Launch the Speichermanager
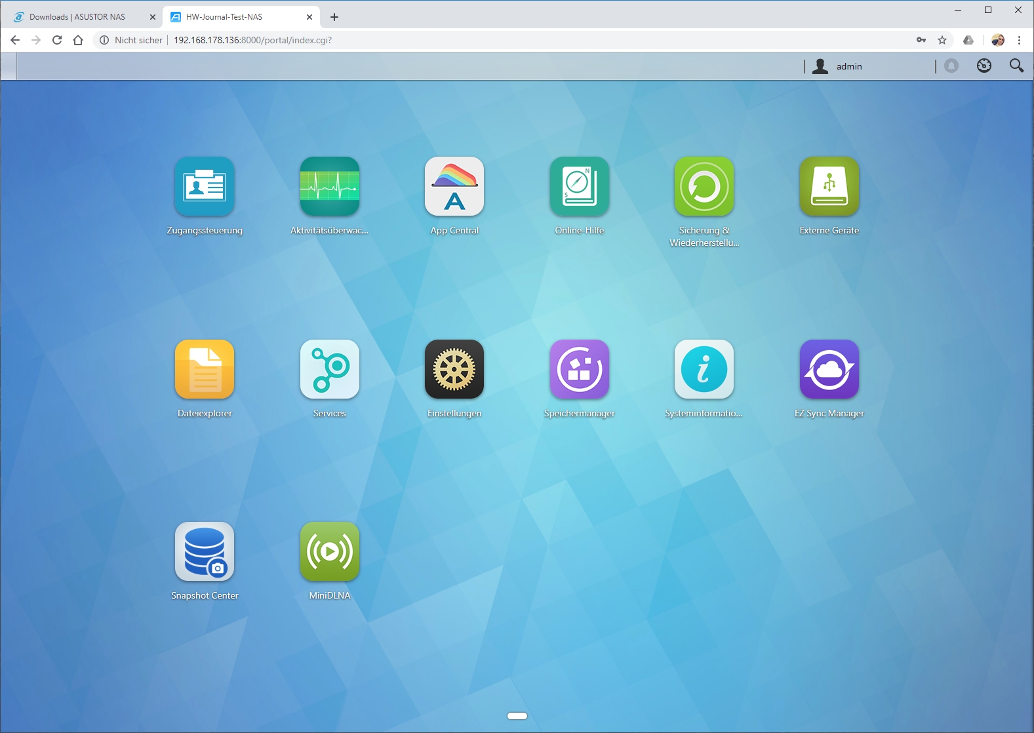The image size is (1034, 733). point(580,369)
